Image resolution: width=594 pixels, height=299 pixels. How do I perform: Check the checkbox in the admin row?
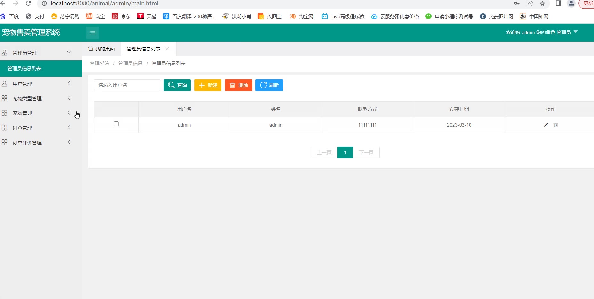coord(116,124)
